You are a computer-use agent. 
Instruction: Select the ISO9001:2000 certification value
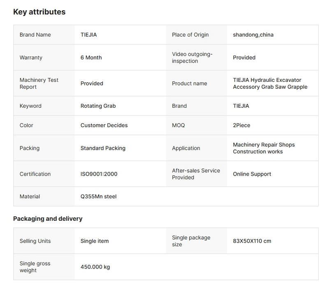pyautogui.click(x=99, y=174)
